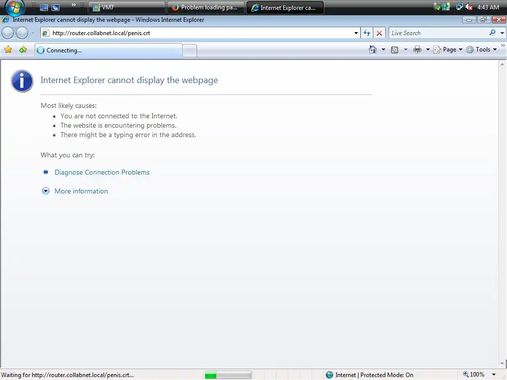Click the Live Search input box
Viewport: 507px width, 380px height.
[438, 33]
